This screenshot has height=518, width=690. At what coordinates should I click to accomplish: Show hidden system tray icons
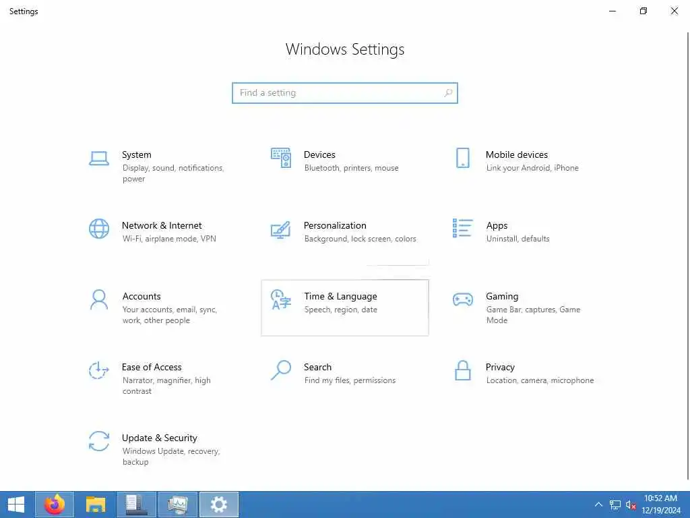tap(598, 505)
